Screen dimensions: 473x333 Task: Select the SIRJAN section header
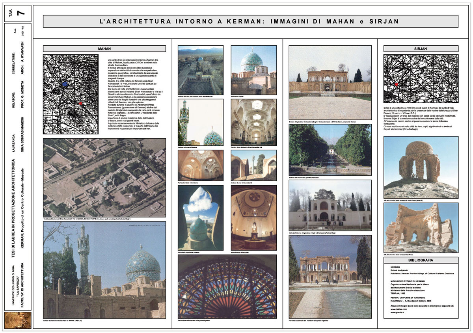(x=421, y=49)
